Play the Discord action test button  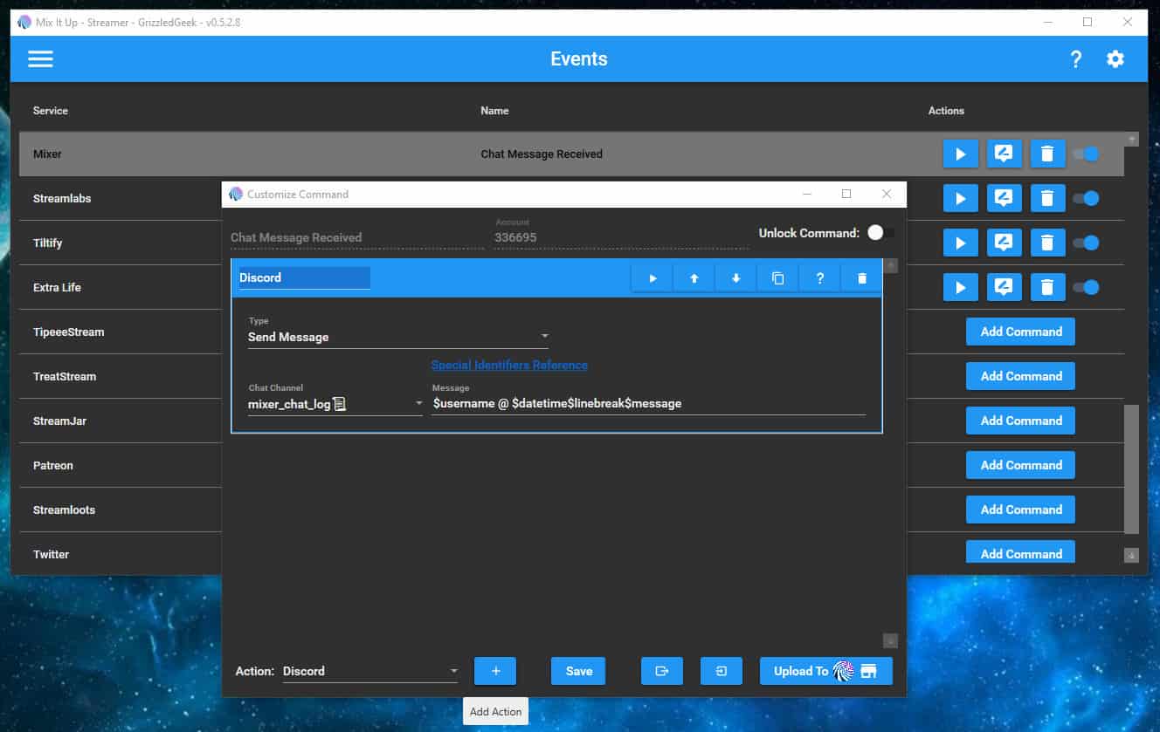[x=652, y=278]
